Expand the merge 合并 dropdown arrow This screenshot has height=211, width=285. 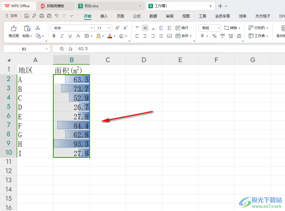pyautogui.click(x=191, y=36)
